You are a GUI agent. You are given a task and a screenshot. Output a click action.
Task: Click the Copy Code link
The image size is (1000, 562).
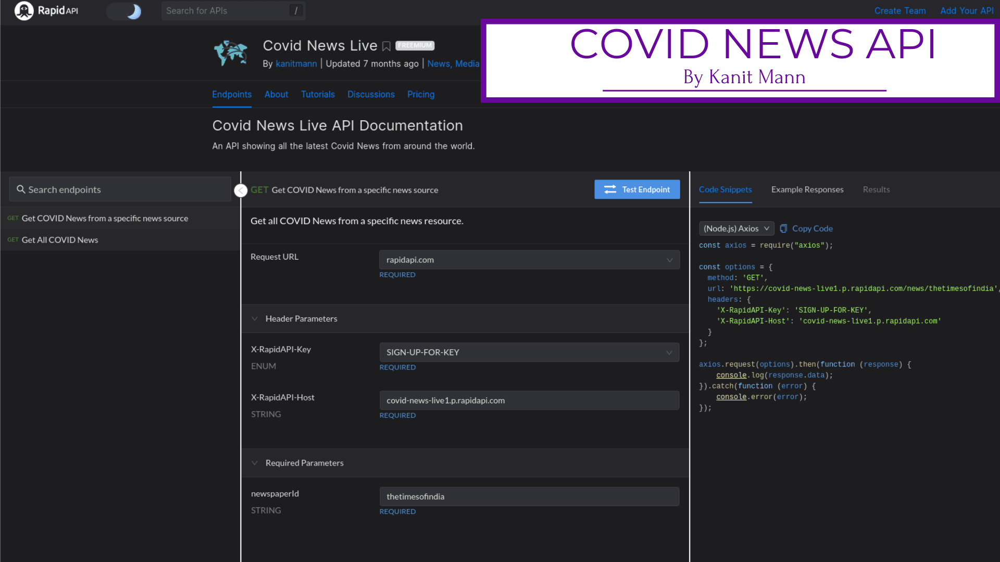tap(812, 228)
